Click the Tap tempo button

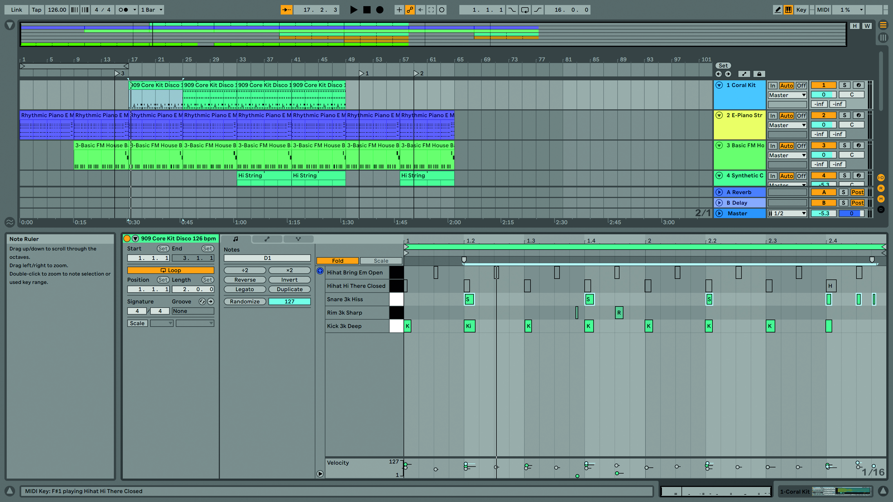36,10
